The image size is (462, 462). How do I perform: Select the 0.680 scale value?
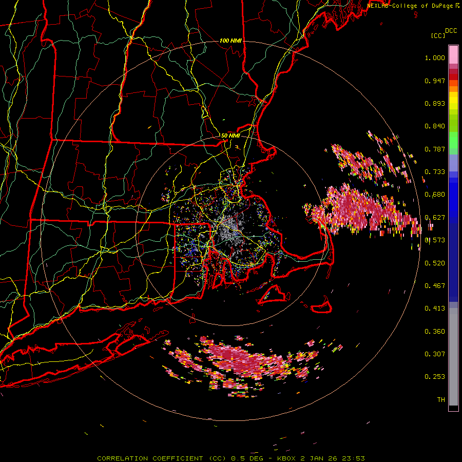[x=435, y=195]
